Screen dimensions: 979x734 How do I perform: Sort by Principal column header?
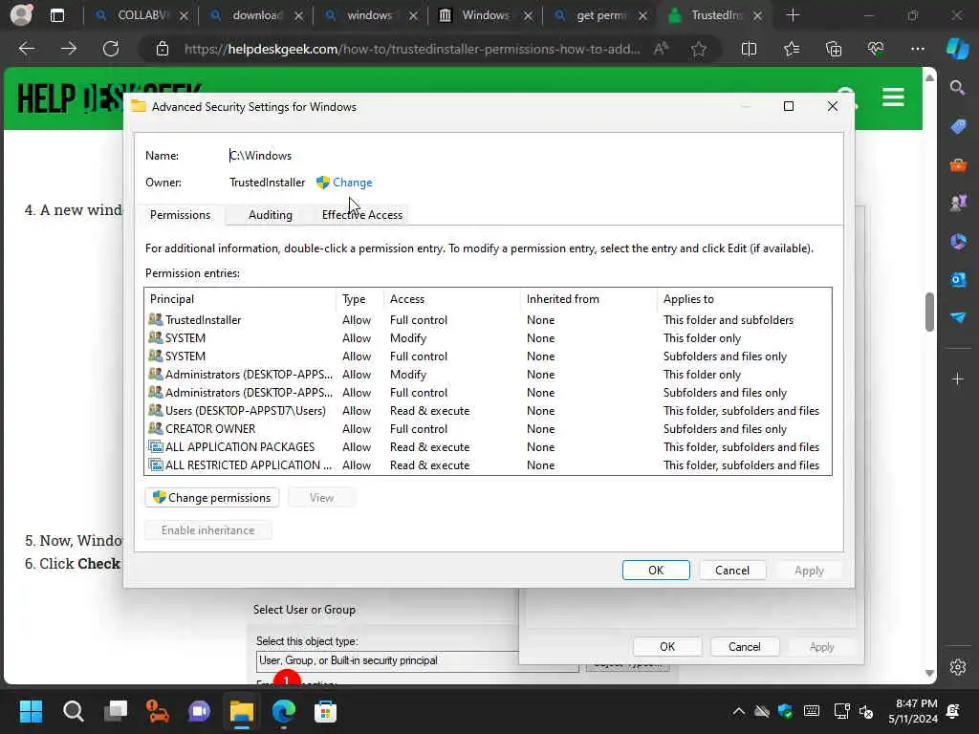pos(240,299)
